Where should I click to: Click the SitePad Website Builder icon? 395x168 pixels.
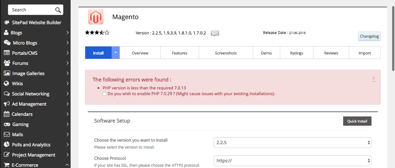(7, 23)
